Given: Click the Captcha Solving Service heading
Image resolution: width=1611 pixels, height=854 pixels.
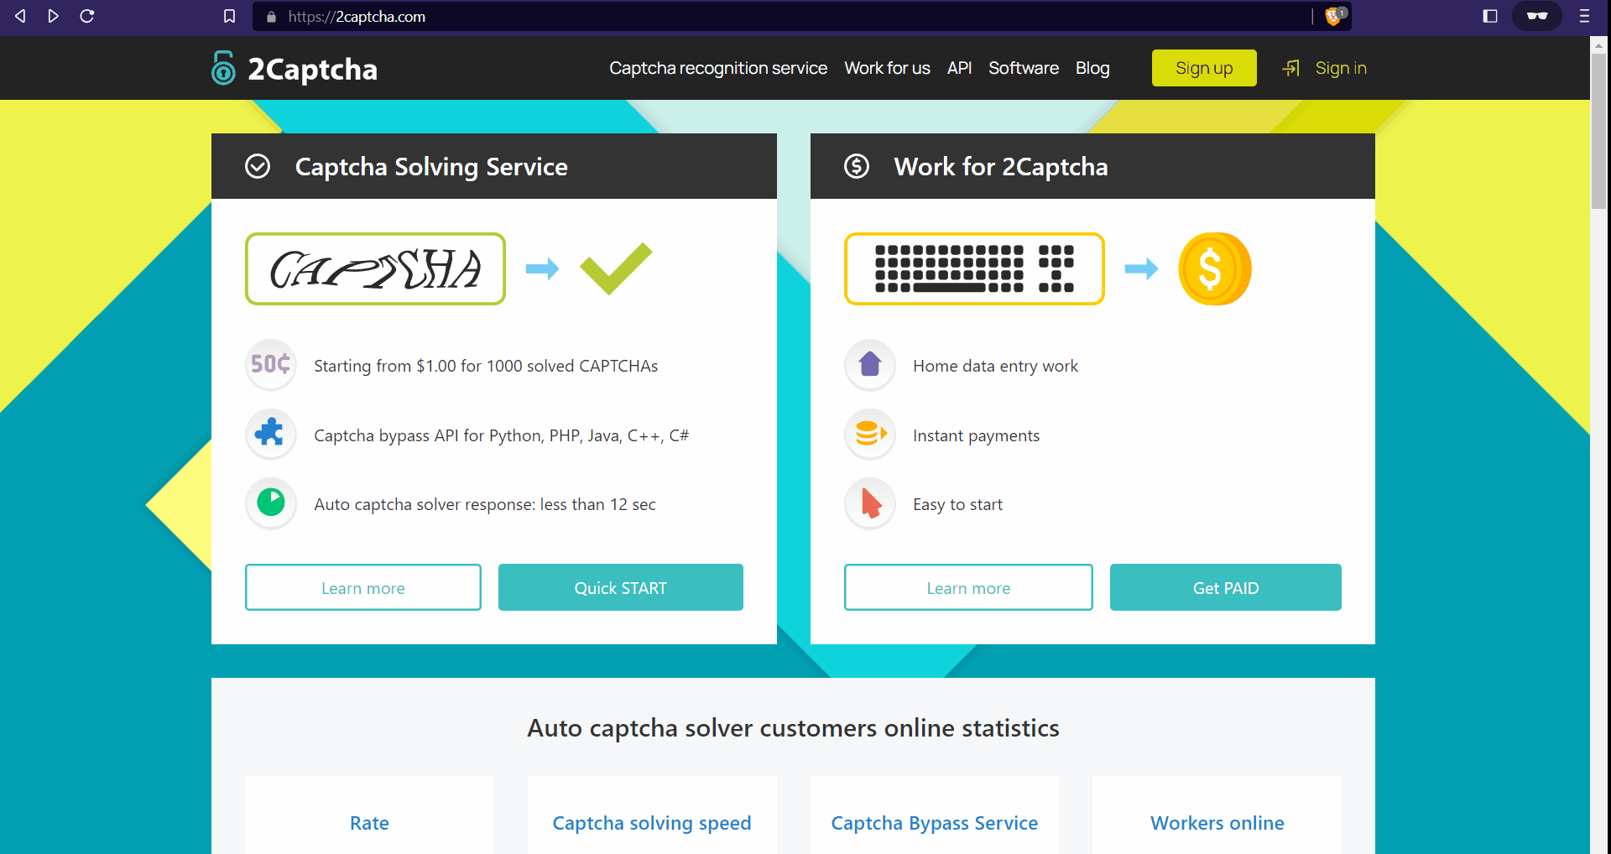Looking at the screenshot, I should (431, 166).
